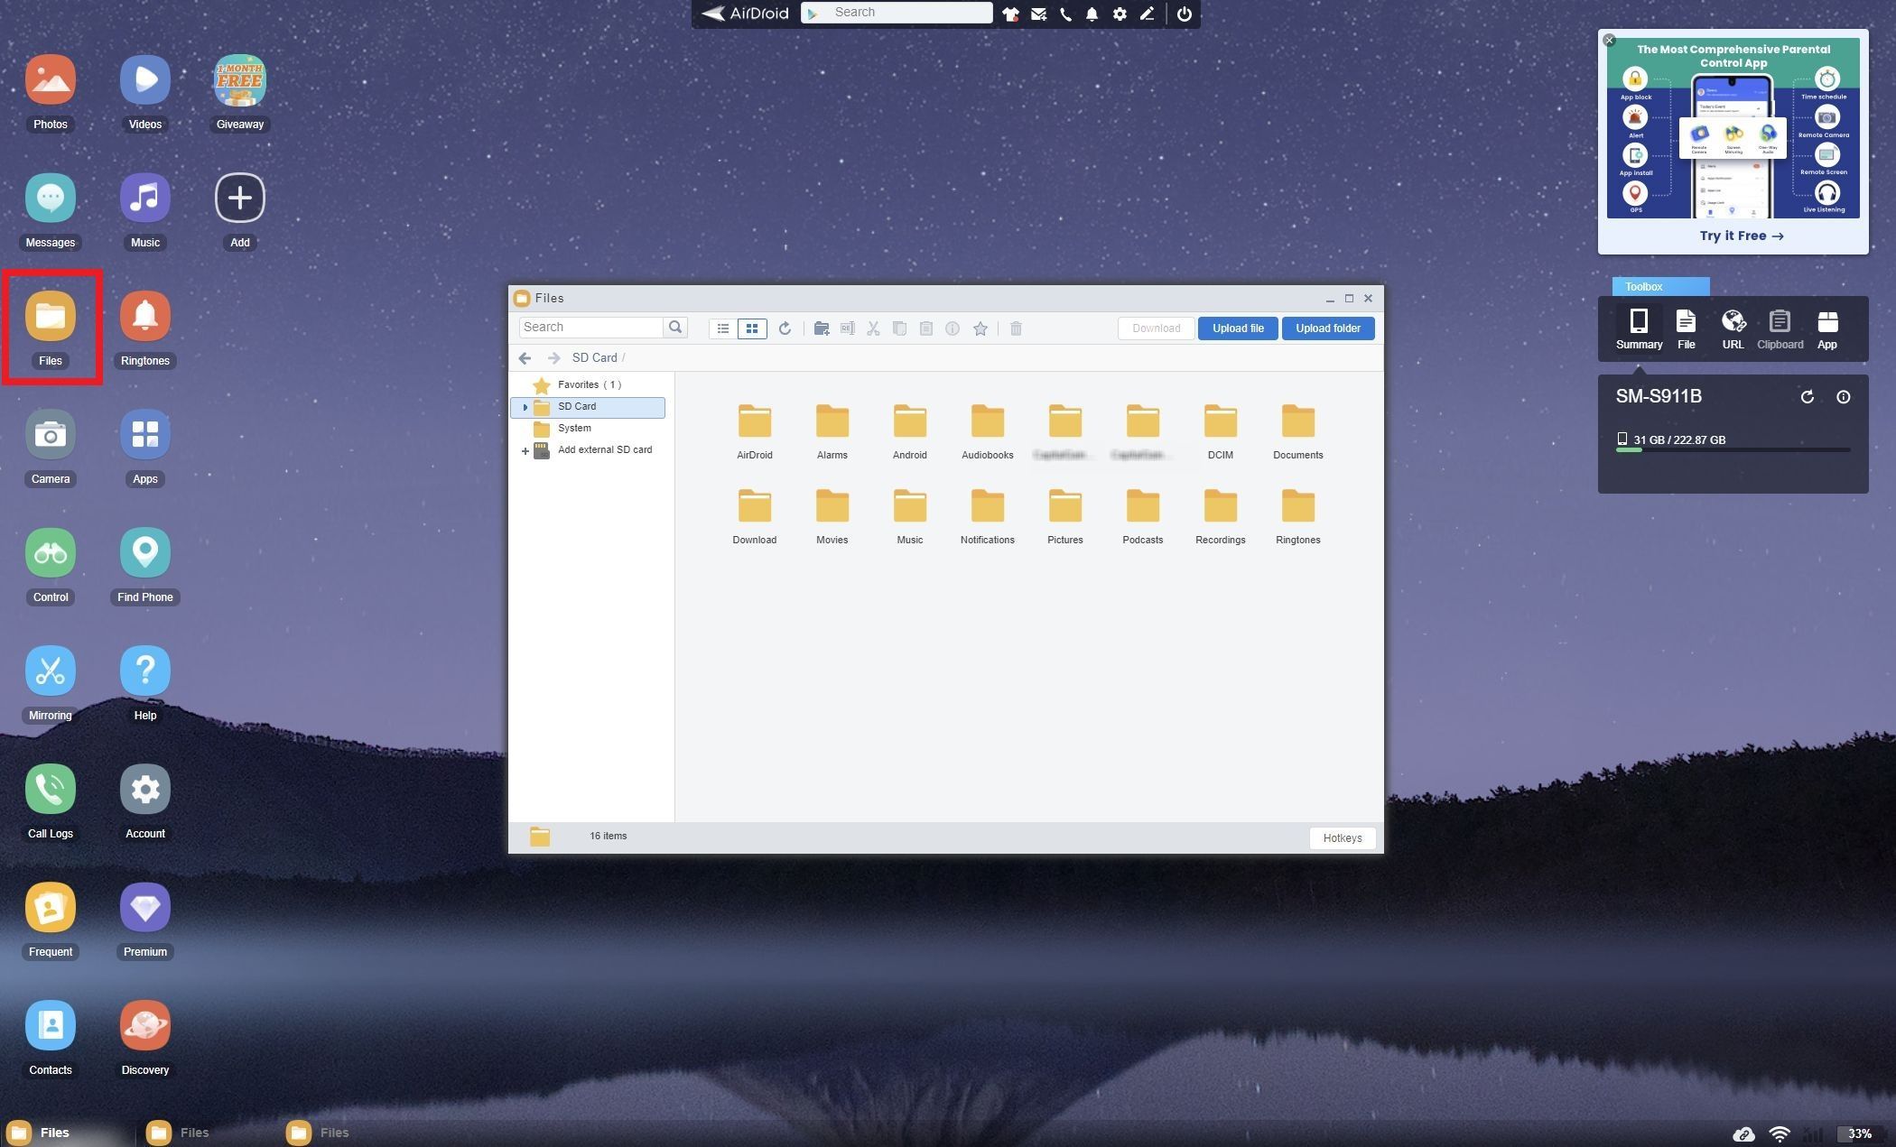
Task: Switch to the Summary tab in Toolbox
Action: coord(1639,328)
